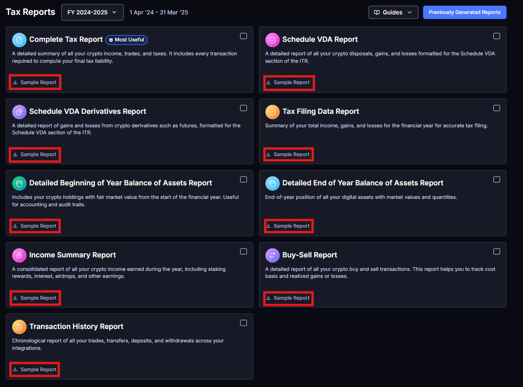Click the Schedule VDA Derivatives Report title
523x387 pixels.
pos(88,111)
